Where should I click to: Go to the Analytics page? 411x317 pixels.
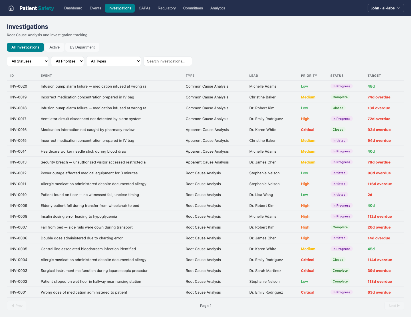(x=217, y=8)
